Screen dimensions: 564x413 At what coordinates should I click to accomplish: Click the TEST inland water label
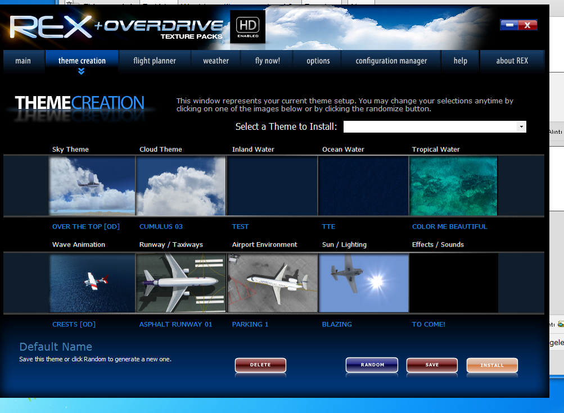coord(240,227)
